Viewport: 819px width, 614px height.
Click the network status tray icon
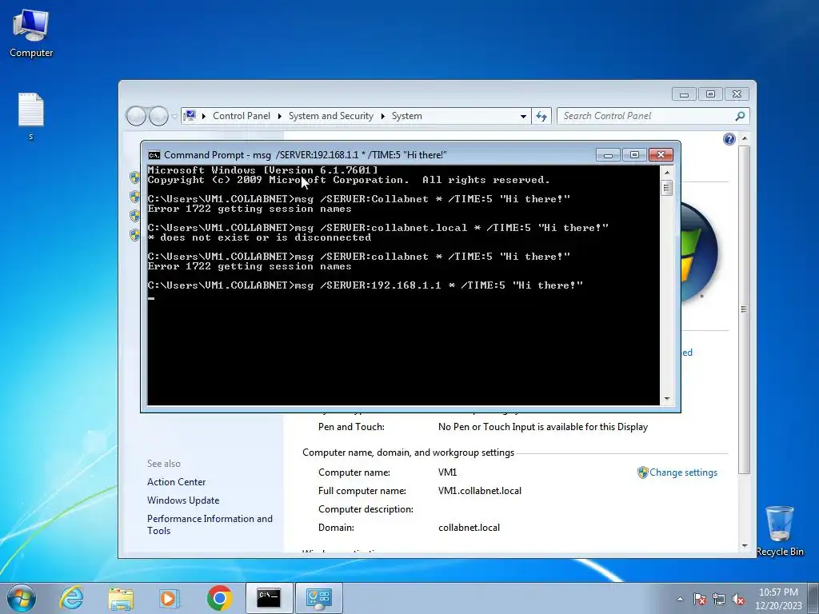coord(719,599)
